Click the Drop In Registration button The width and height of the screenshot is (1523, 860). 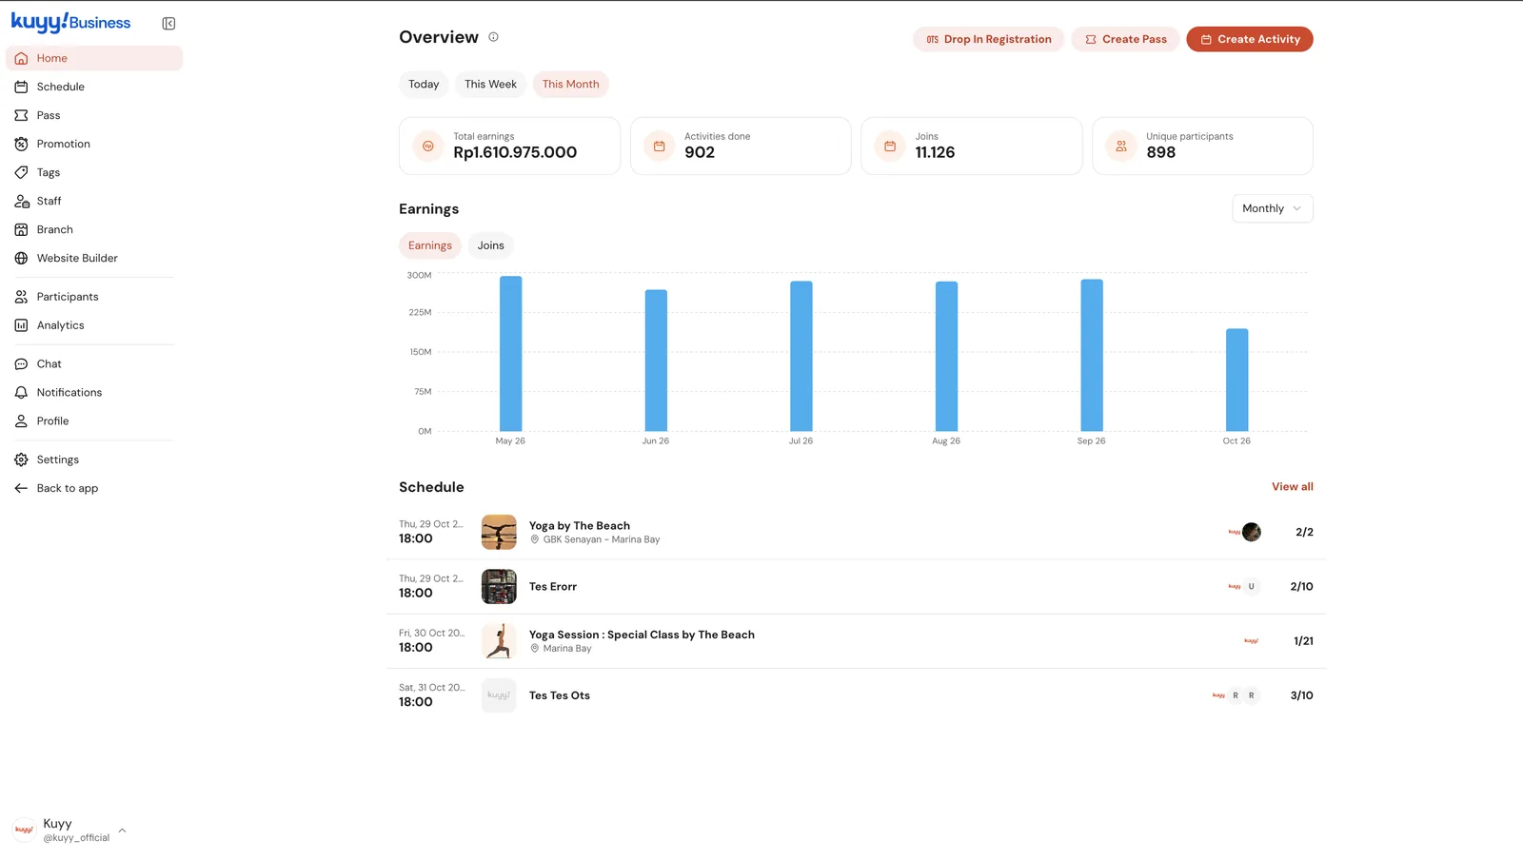988,39
